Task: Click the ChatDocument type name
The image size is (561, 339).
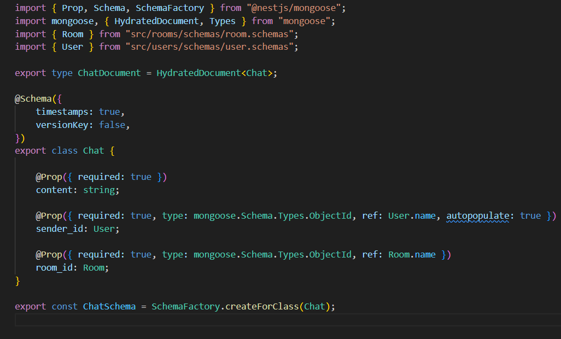Action: [x=109, y=73]
